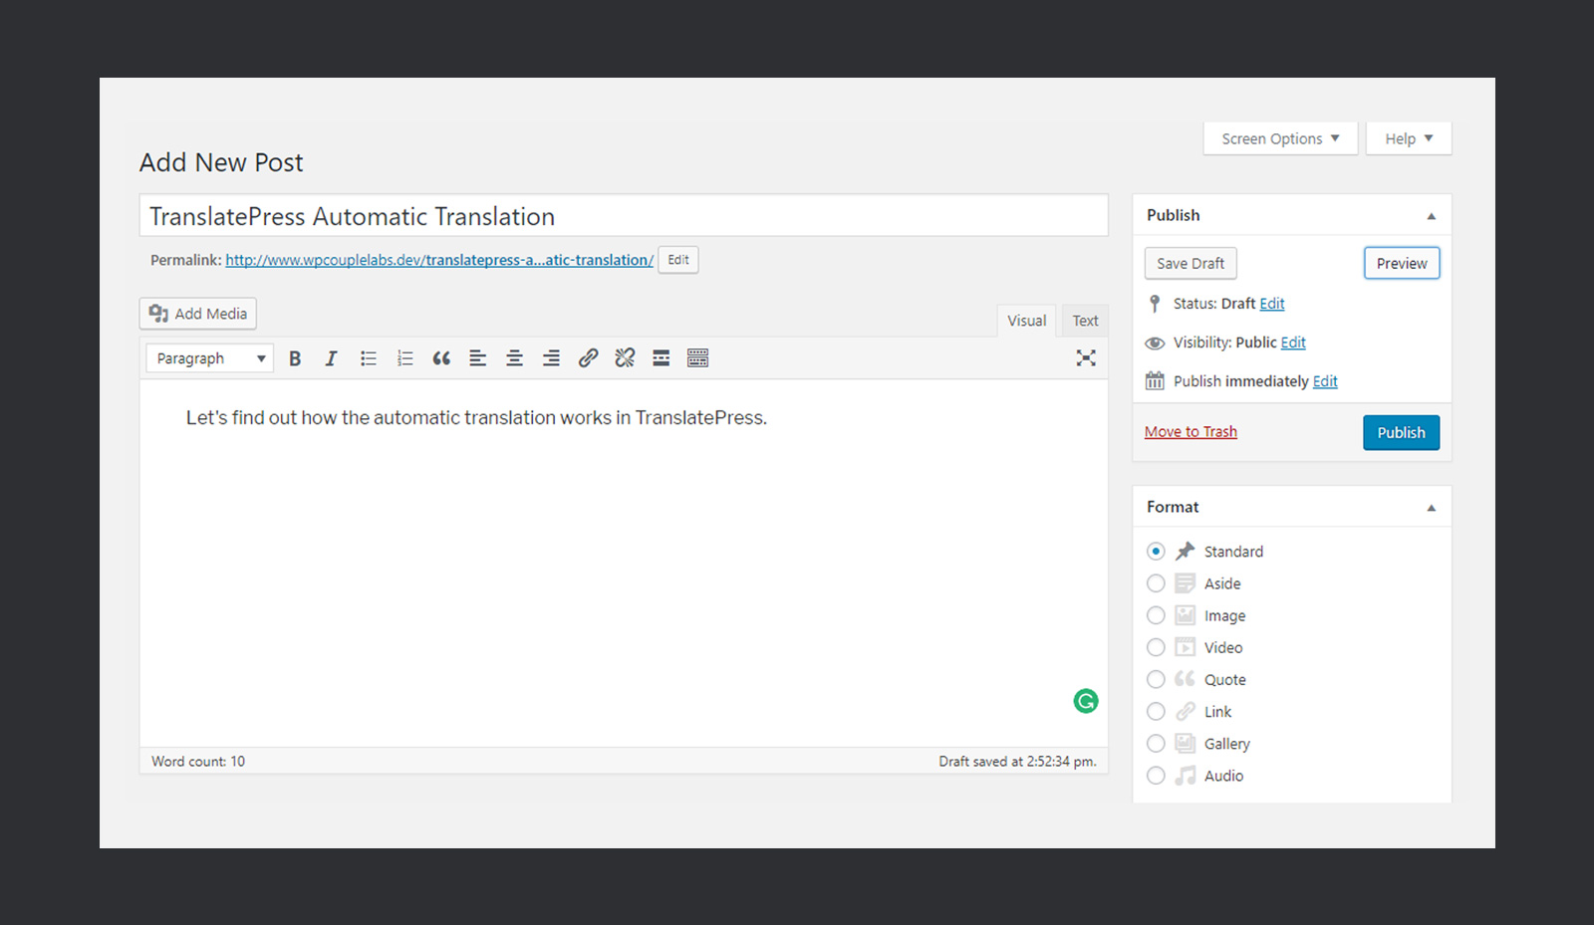The width and height of the screenshot is (1594, 925).
Task: Click the Preview button
Action: click(x=1402, y=263)
